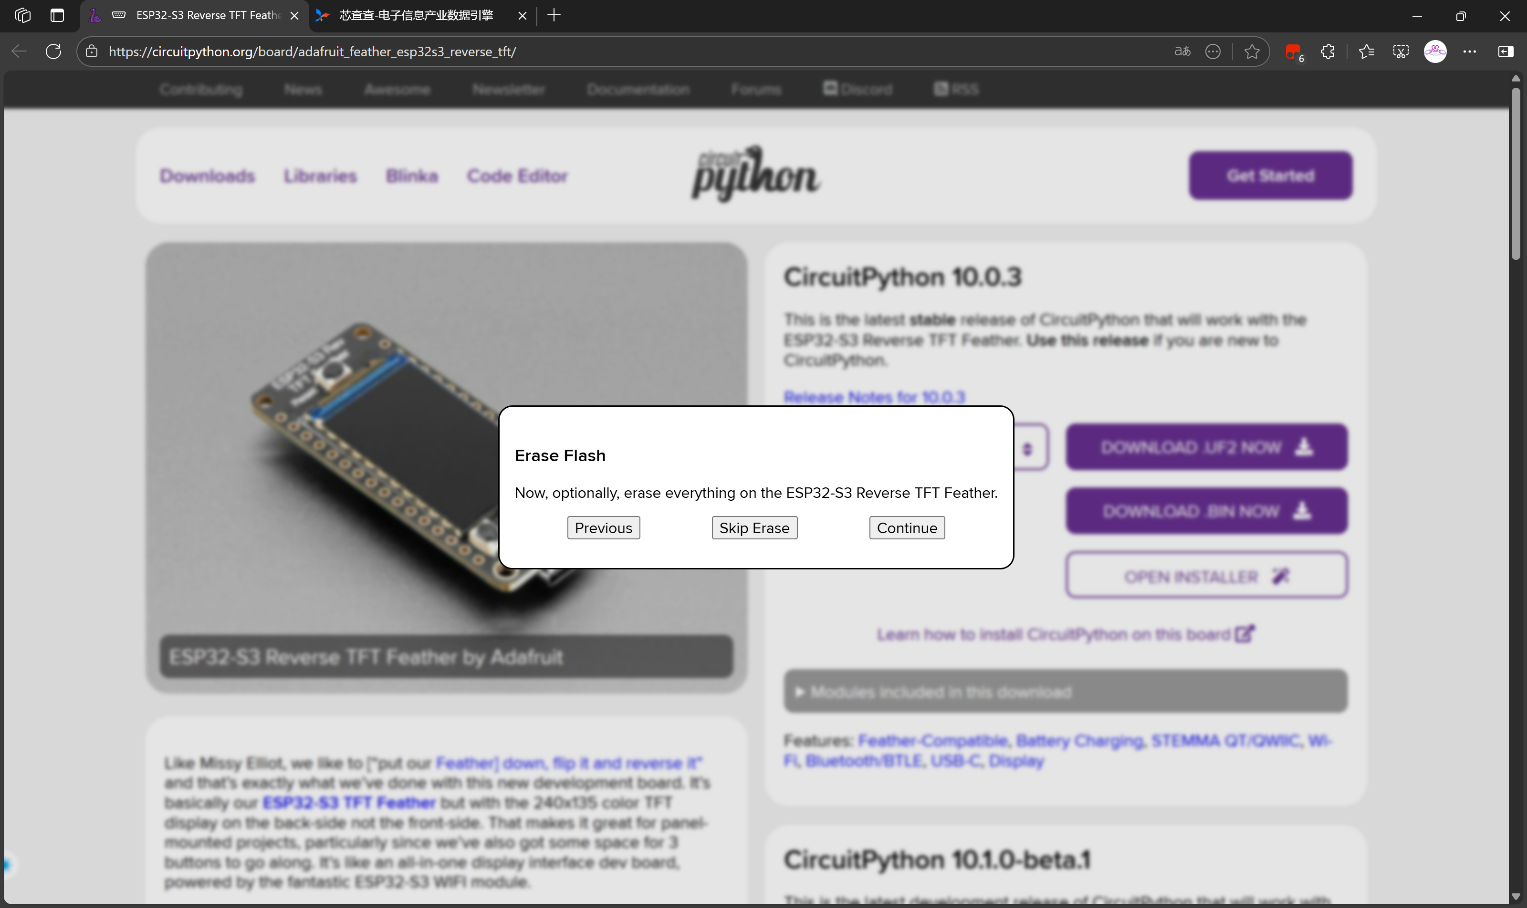Open the Extensions puzzle icon
The height and width of the screenshot is (908, 1527).
pyautogui.click(x=1328, y=52)
